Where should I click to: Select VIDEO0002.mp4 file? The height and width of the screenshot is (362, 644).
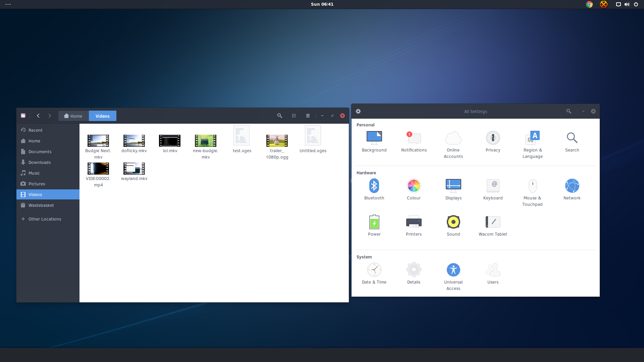(98, 174)
